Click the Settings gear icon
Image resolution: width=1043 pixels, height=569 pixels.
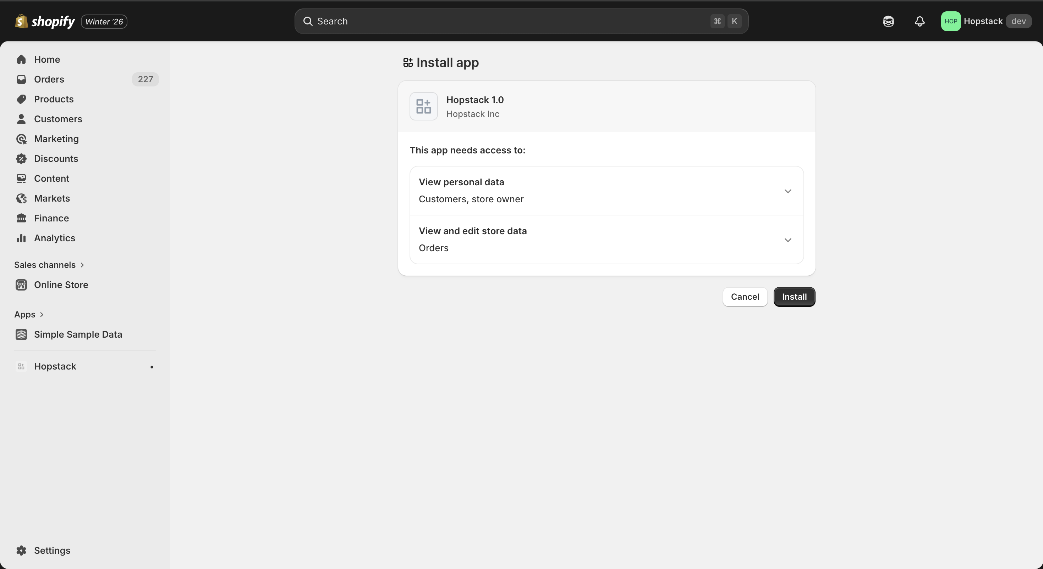(21, 551)
